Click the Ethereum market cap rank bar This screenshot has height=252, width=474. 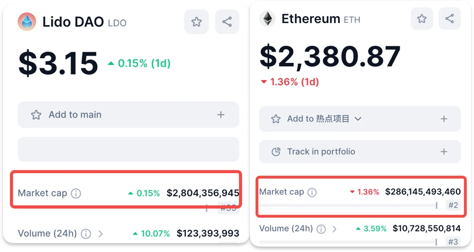point(348,205)
